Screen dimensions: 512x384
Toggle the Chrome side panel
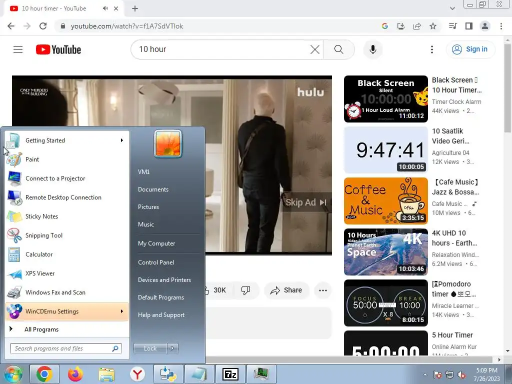click(x=469, y=26)
